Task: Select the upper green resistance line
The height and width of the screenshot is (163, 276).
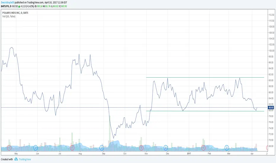Action: (205, 77)
